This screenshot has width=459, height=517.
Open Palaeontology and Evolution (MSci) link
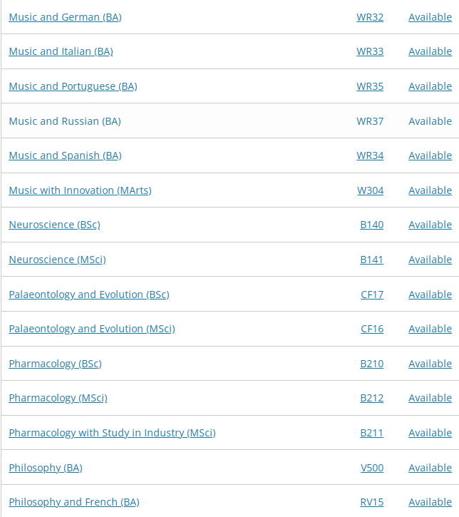(92, 329)
